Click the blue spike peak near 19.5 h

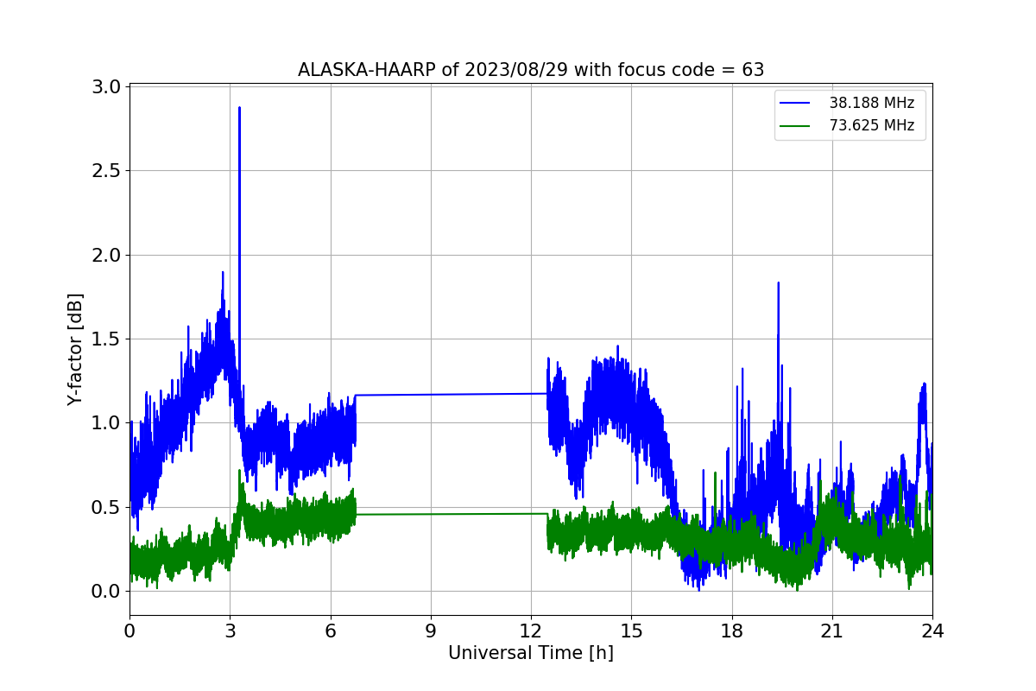pyautogui.click(x=778, y=285)
